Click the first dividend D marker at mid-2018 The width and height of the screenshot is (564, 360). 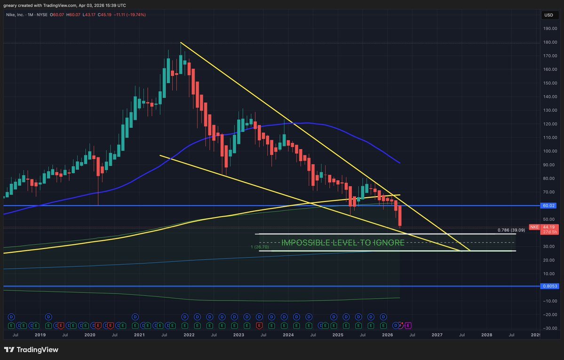click(11, 317)
